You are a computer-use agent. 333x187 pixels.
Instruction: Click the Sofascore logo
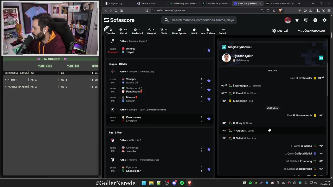click(x=119, y=20)
